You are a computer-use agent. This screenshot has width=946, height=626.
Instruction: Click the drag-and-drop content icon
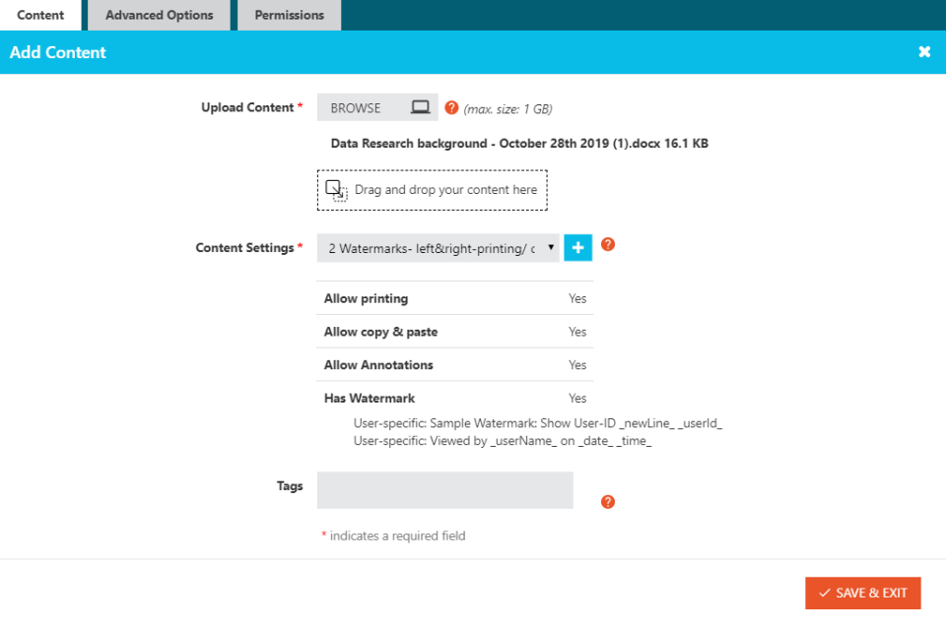click(x=335, y=189)
